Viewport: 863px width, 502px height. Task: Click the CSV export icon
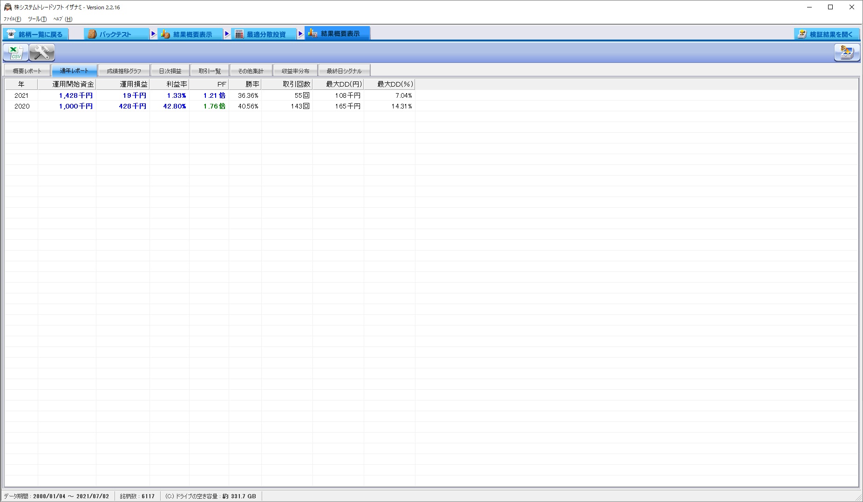(16, 53)
